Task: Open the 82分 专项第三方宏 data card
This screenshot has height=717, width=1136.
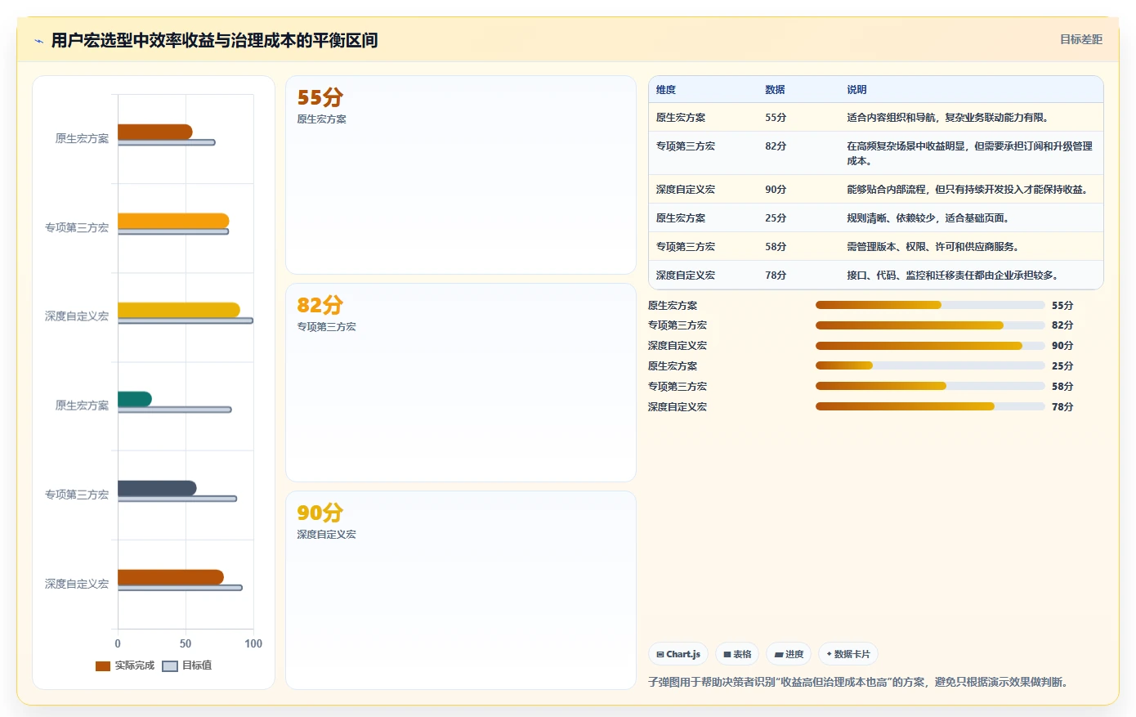Action: [461, 383]
